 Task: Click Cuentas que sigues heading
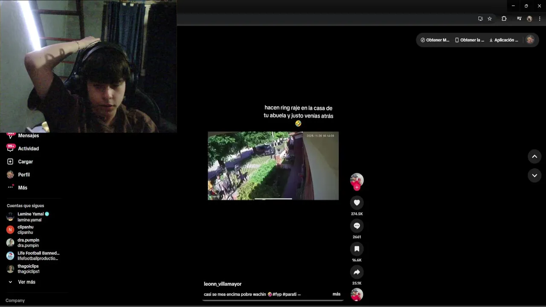click(x=25, y=206)
